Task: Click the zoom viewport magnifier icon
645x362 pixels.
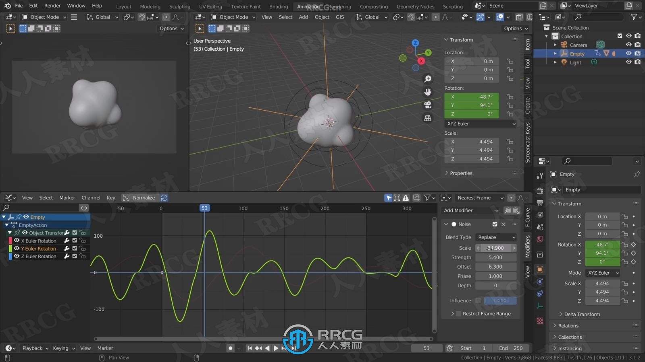Action: click(428, 79)
